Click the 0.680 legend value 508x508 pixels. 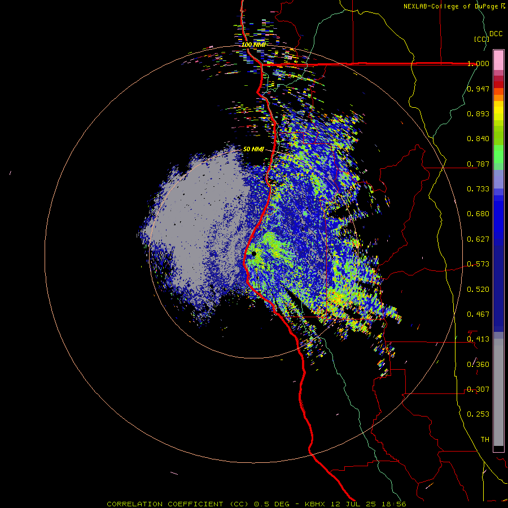click(478, 214)
